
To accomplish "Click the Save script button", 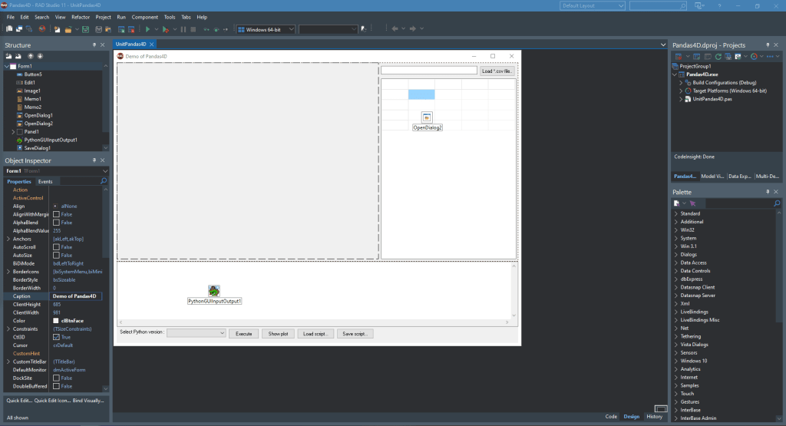I will coord(355,334).
